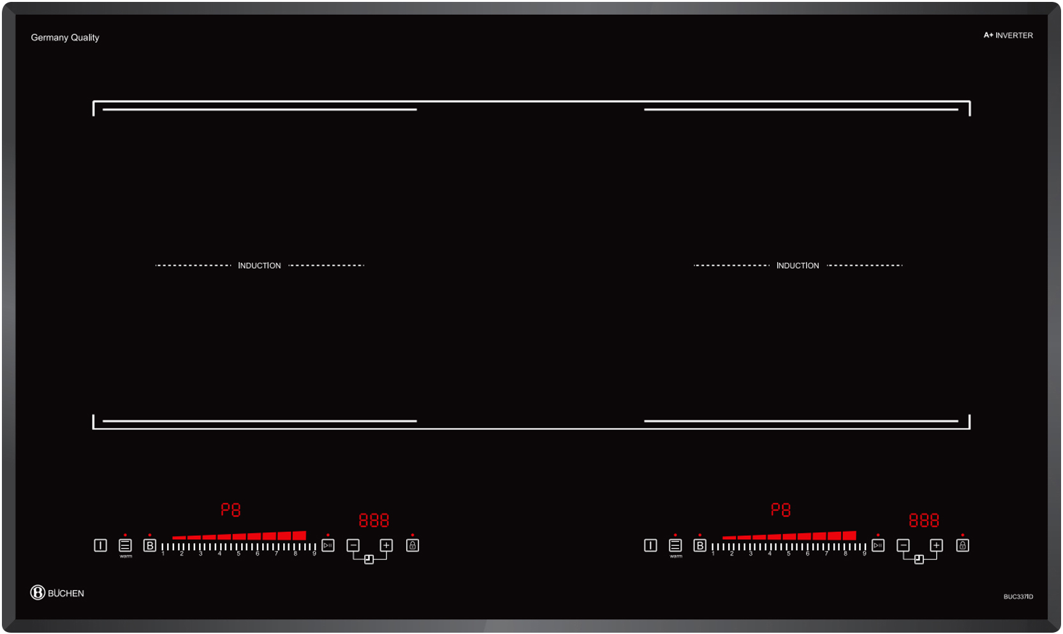Click the Germany Quality text
The width and height of the screenshot is (1063, 634).
point(65,38)
